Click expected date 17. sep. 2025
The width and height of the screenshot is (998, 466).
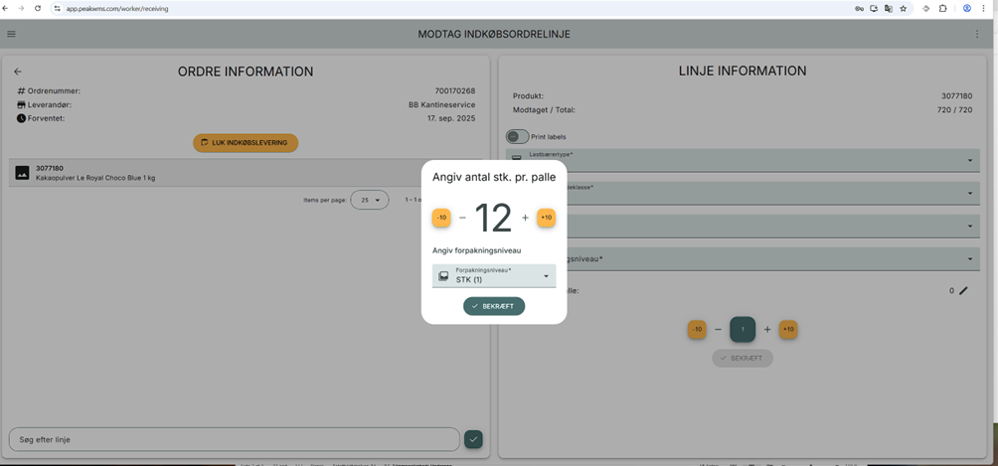(x=451, y=118)
